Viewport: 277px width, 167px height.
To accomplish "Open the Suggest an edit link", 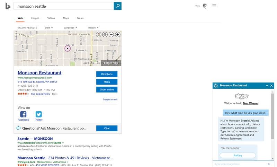I will [x=110, y=99].
